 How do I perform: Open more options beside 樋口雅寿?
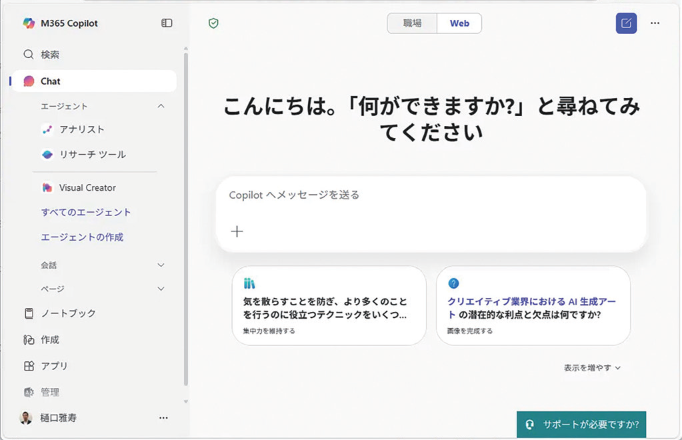pos(163,418)
